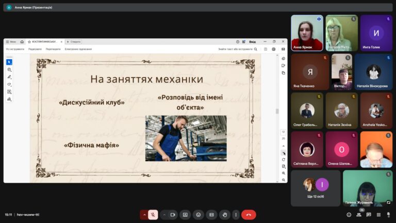This screenshot has width=396, height=223.
Task: Open the Редагувати menu item
Action: click(35, 49)
